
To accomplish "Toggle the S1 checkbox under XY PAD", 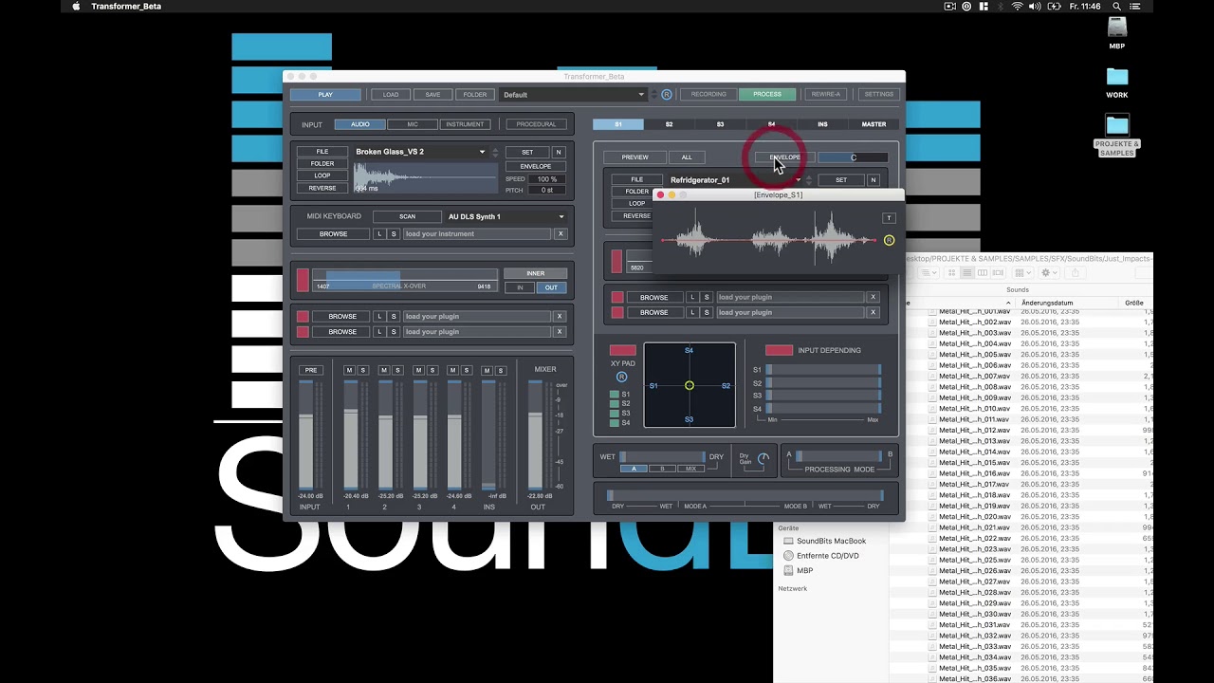I will 614,394.
